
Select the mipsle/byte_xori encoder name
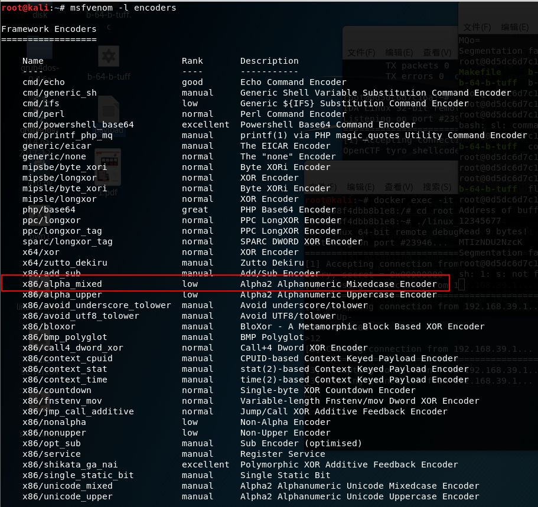[x=65, y=188]
